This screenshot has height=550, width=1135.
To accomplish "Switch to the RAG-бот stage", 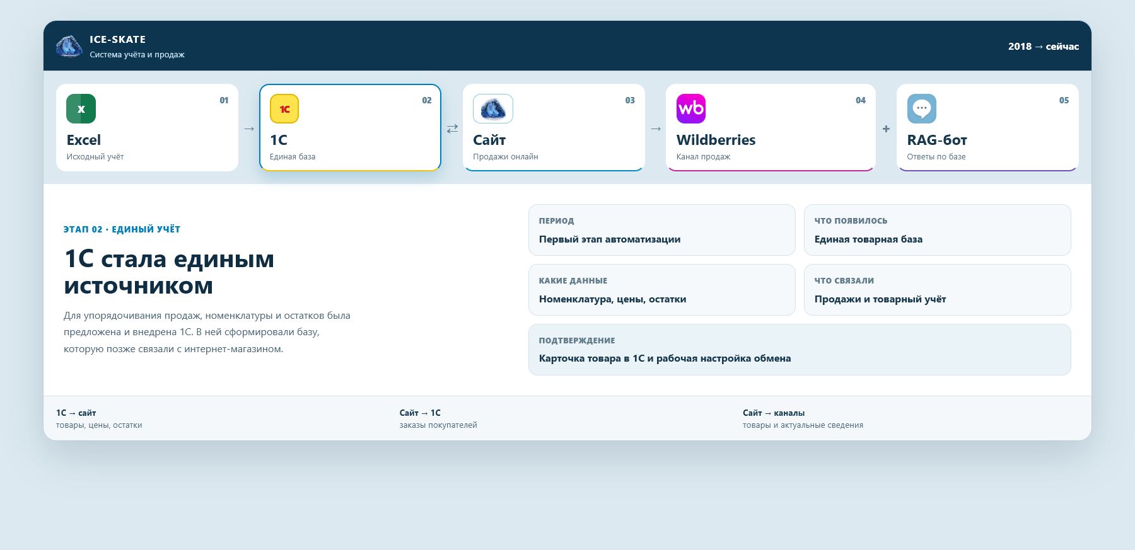I will 987,127.
